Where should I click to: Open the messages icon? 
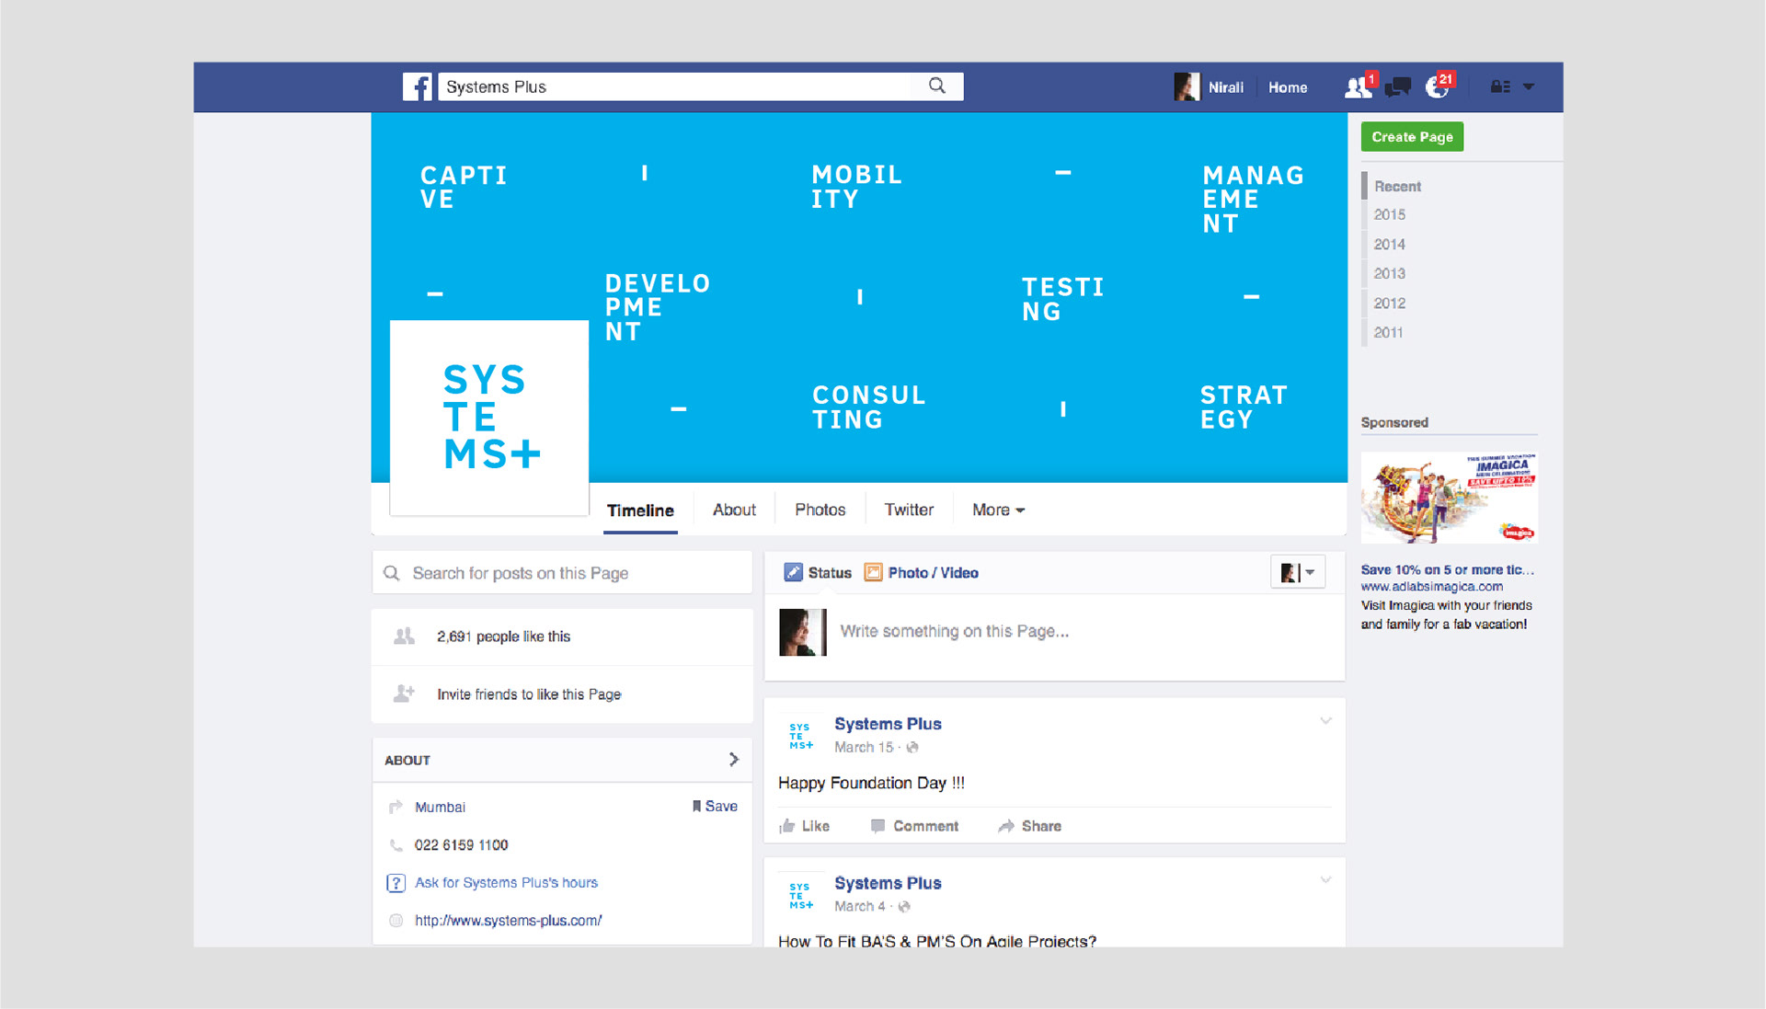point(1398,86)
